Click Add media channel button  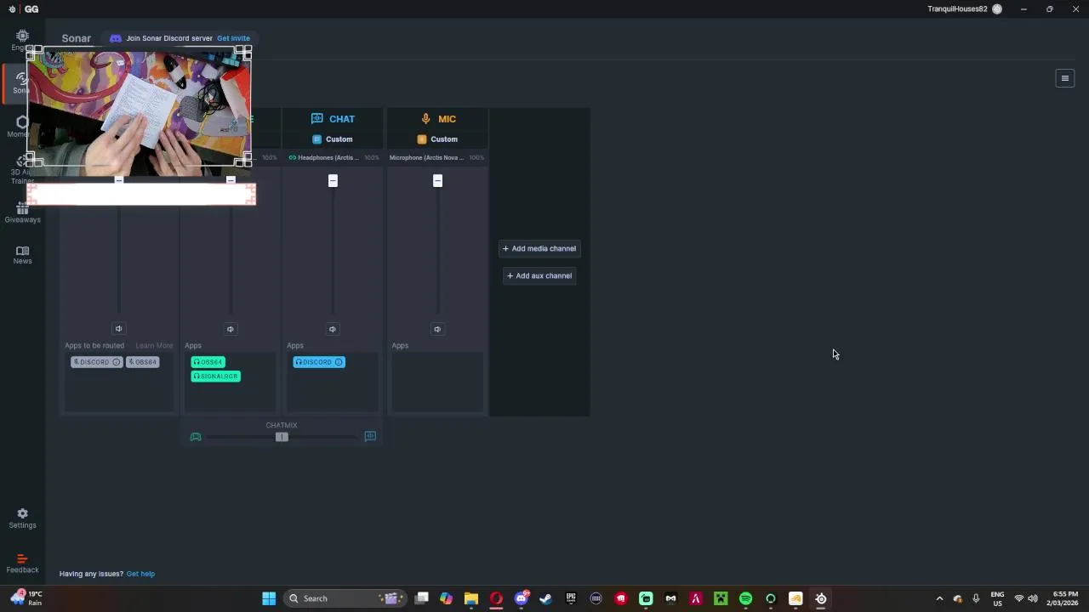(539, 248)
